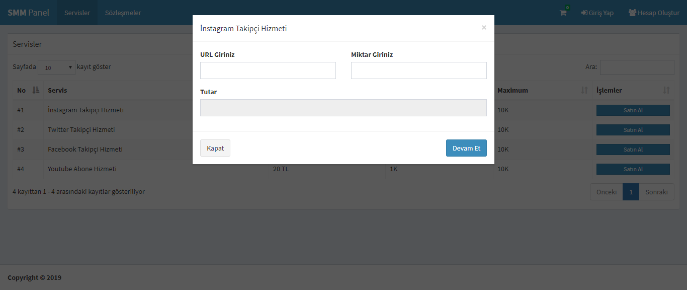Click Satın Al for Instagram row
Screen dimensions: 687x290
click(633, 110)
